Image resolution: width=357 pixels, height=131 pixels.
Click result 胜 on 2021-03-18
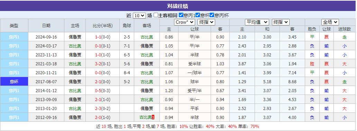pos(312,64)
